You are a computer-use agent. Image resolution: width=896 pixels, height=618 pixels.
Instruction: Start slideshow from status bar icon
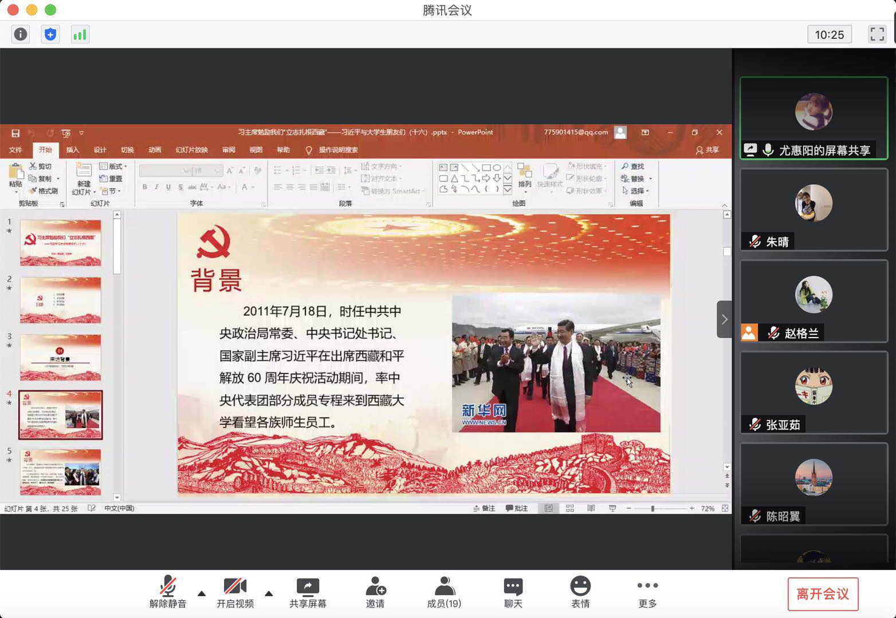pyautogui.click(x=612, y=508)
